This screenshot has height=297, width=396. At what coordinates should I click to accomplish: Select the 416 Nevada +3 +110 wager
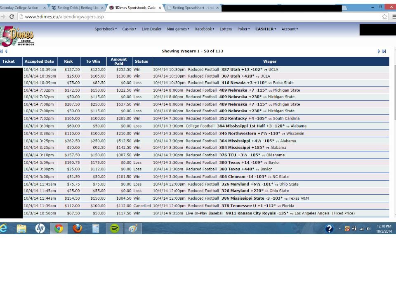tap(244, 82)
